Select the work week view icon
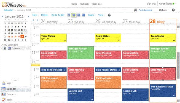This screenshot has height=103, width=180. tap(74, 15)
